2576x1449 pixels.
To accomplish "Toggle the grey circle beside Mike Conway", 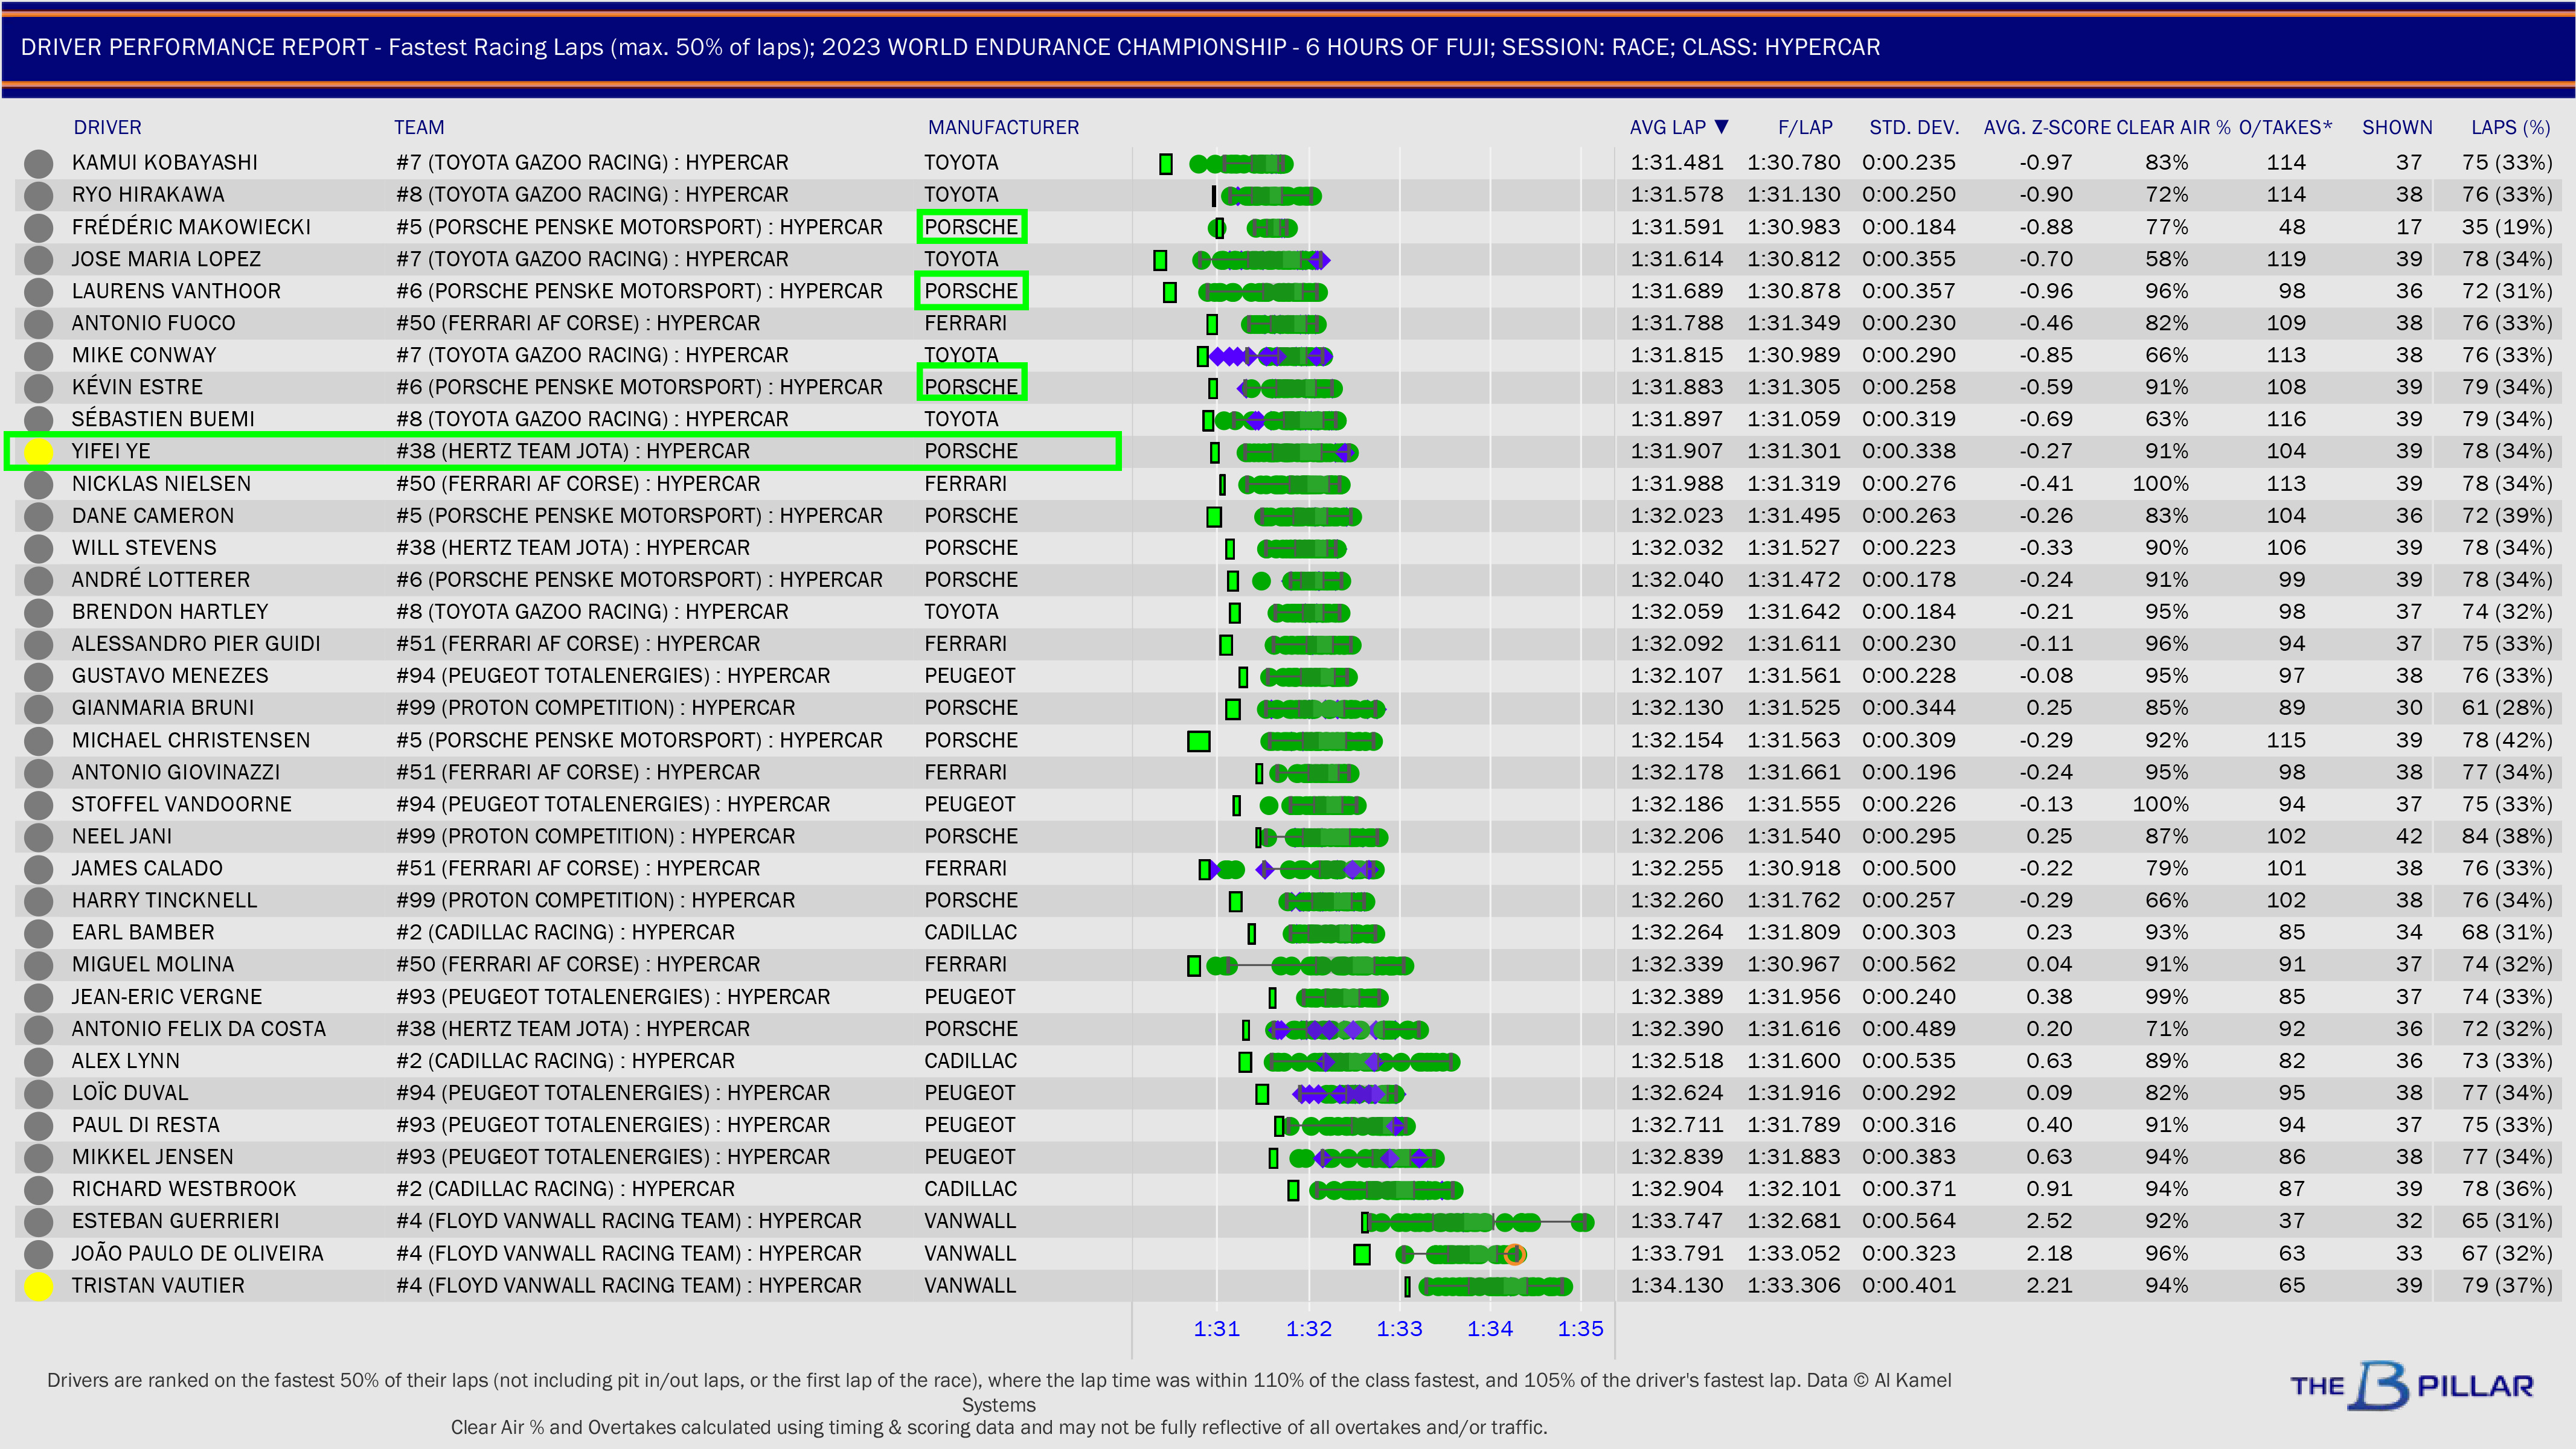I will [38, 356].
